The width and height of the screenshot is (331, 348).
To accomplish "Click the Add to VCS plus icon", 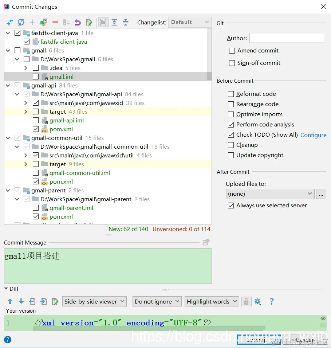I will coord(32,22).
